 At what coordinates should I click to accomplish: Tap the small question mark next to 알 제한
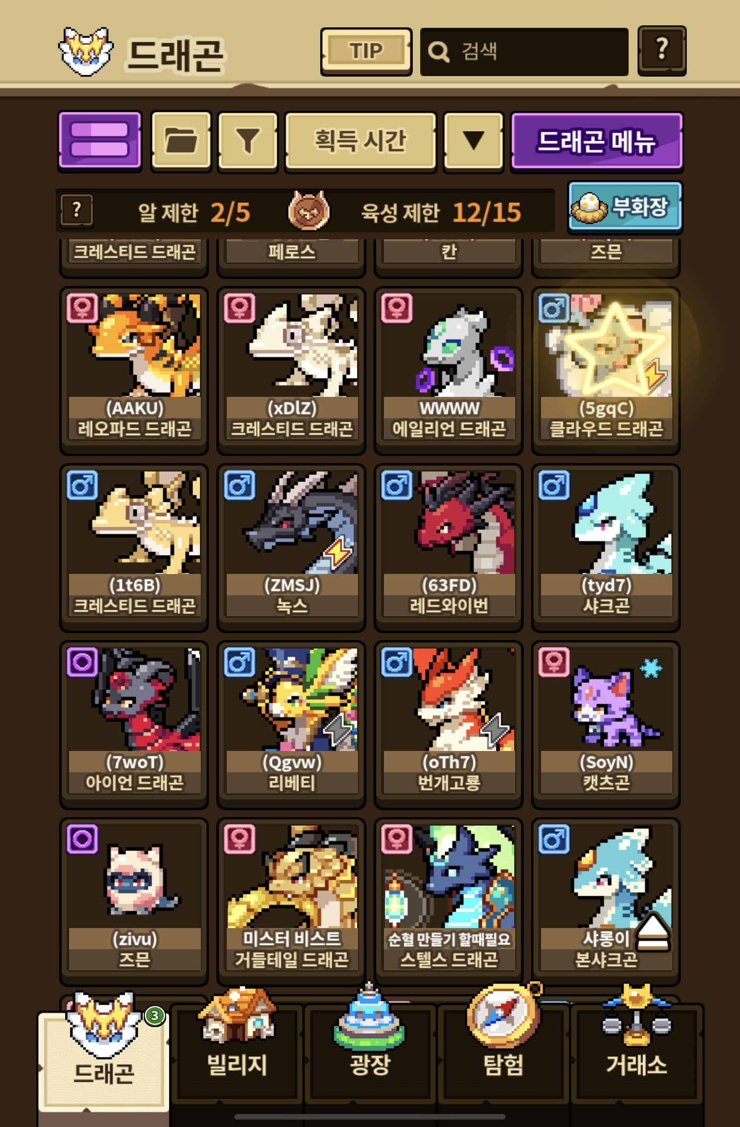click(77, 211)
